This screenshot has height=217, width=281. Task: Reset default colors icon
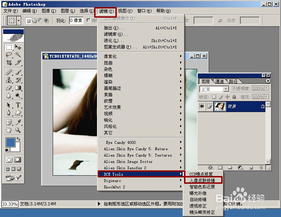coord(7,150)
